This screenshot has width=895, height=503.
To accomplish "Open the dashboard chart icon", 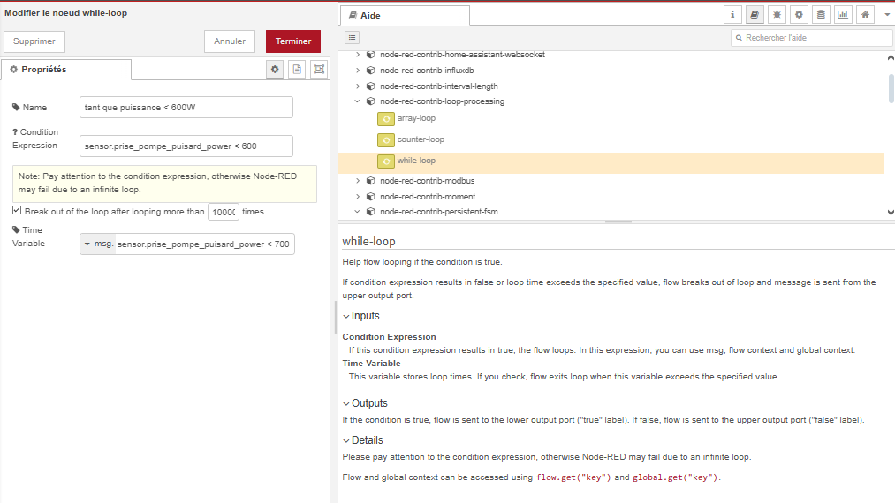I will coord(843,15).
